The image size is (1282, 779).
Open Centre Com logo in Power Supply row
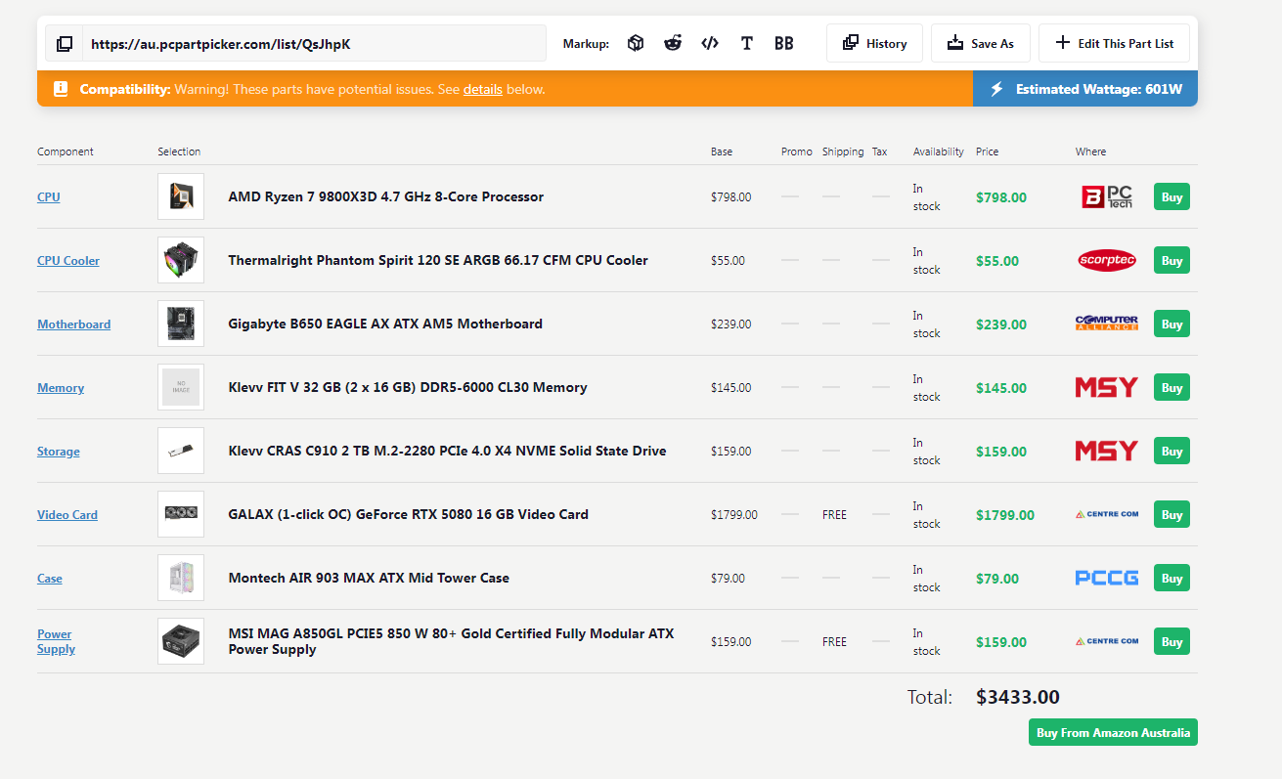point(1107,641)
